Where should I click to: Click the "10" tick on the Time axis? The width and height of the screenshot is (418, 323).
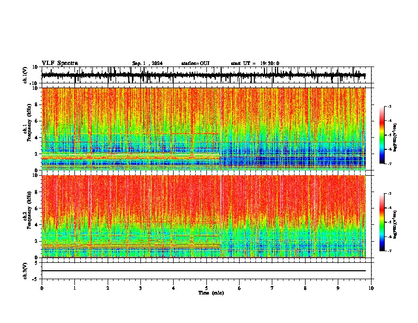point(371,288)
